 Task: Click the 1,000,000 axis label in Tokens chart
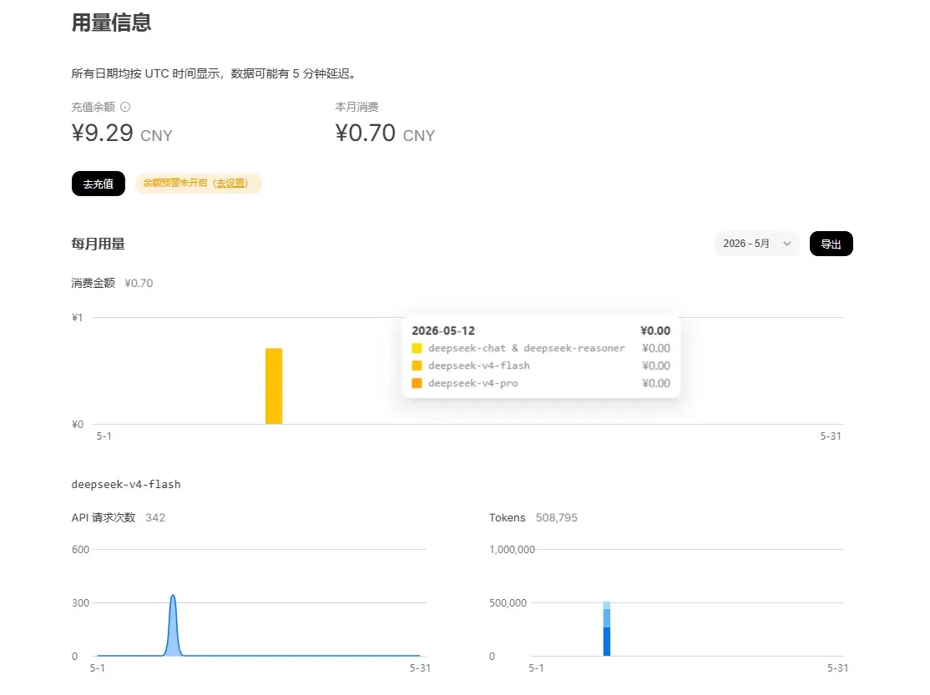tap(512, 550)
